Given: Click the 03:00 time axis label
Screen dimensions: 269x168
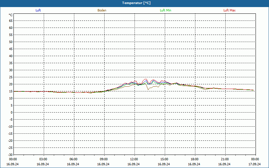Looking at the screenshot, I should pos(43,159).
